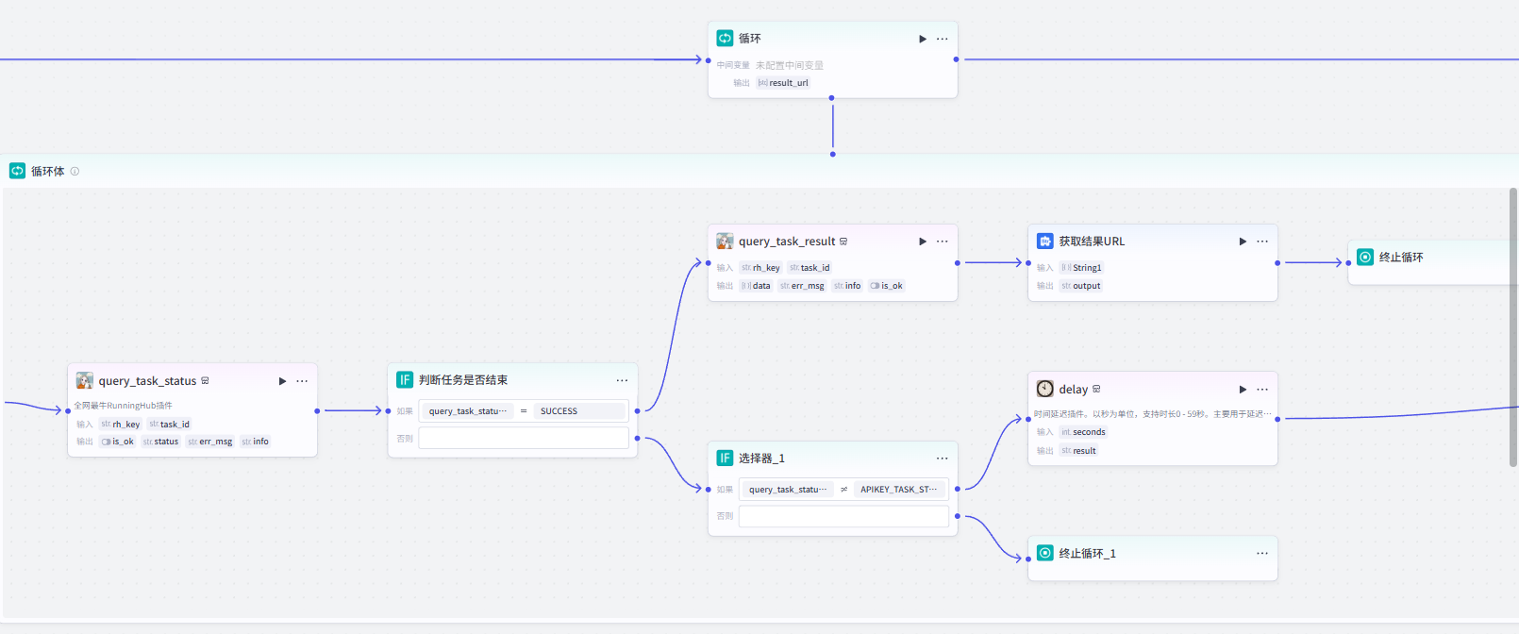Open more options on 判断任务是否结束 node

tap(622, 380)
